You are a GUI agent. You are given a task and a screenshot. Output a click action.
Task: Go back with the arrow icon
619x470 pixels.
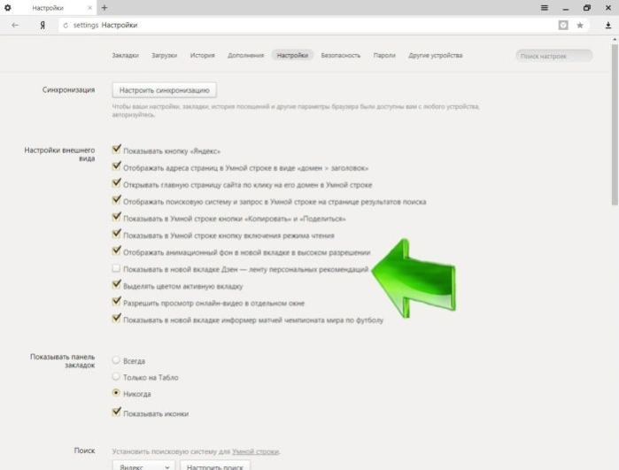15,26
